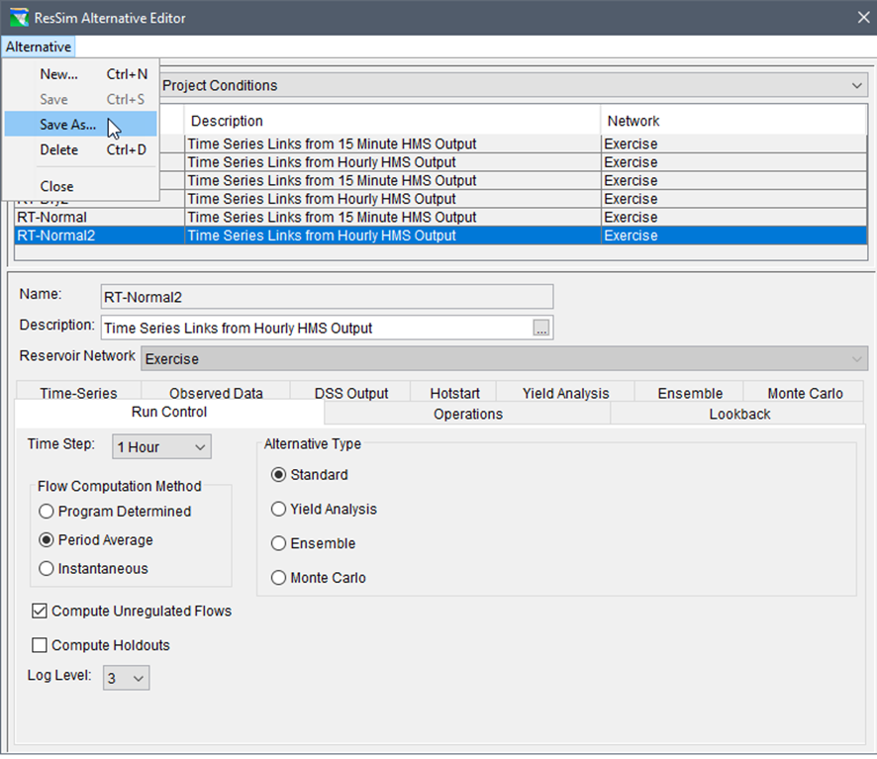Screen dimensions: 877x759
Task: Enable the Compute Holdouts checkbox
Action: 40,645
